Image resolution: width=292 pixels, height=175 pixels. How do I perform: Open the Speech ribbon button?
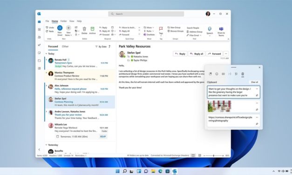210,31
